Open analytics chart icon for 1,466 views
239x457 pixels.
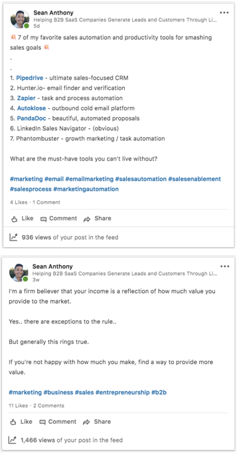tap(12, 440)
